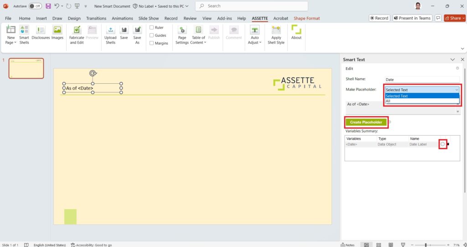Open Smart Text pane options chevron
The height and width of the screenshot is (247, 467).
[x=452, y=60]
